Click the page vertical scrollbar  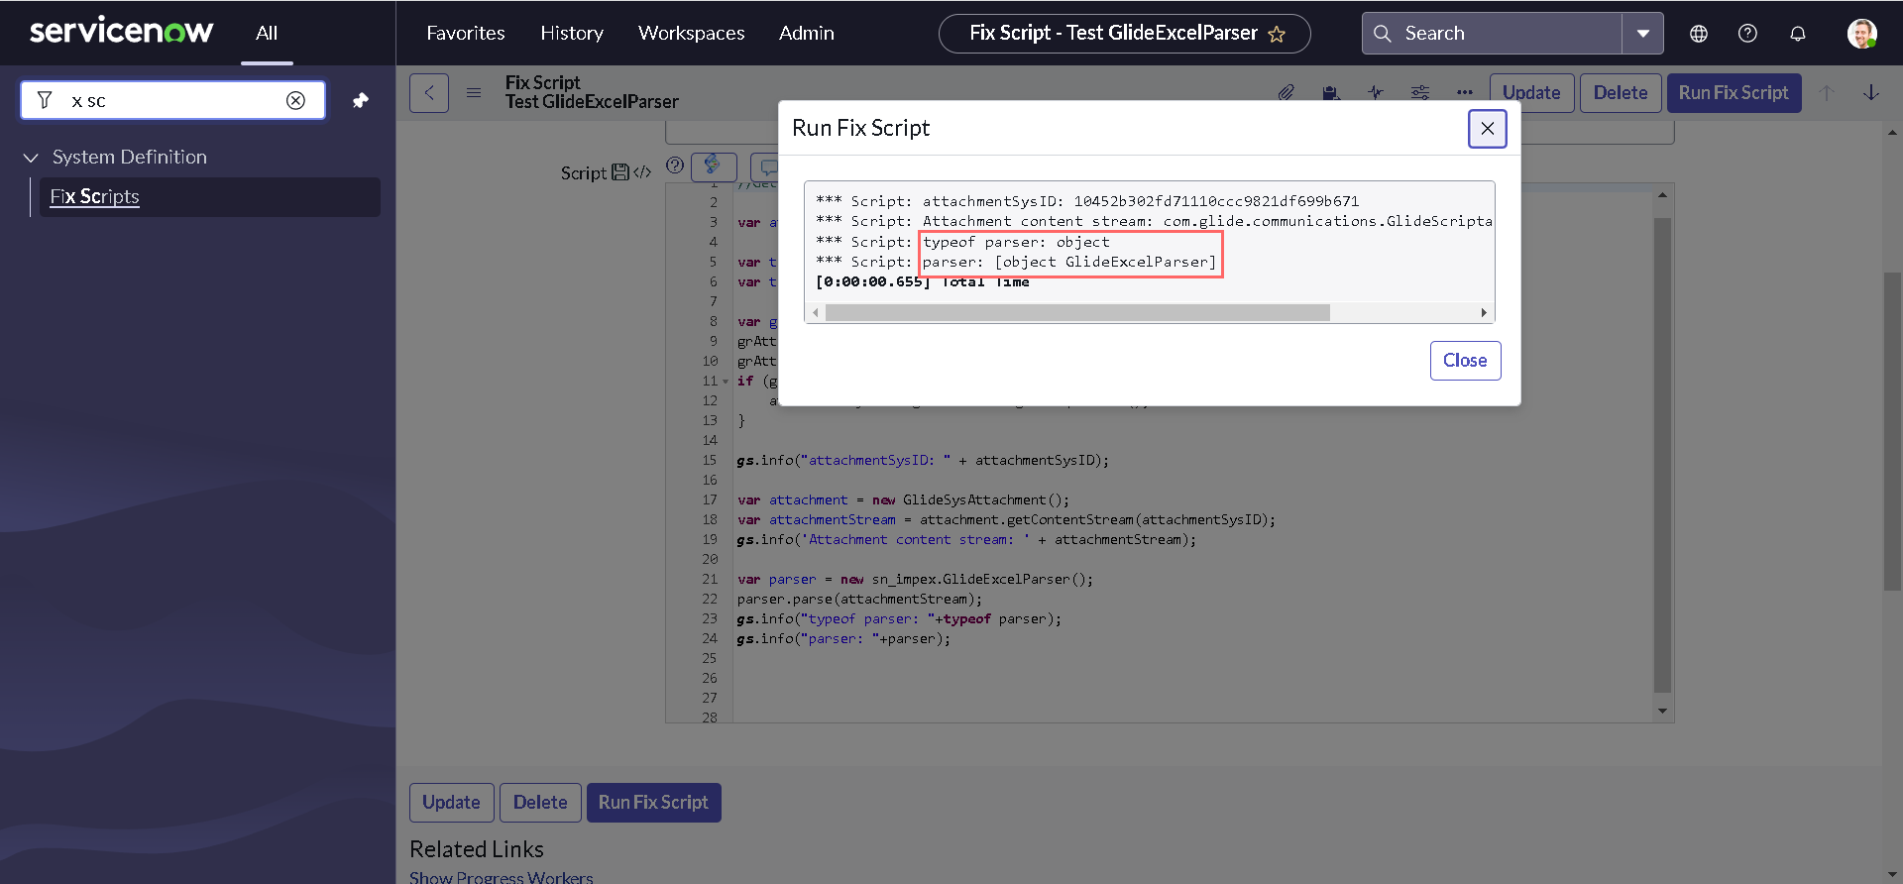[x=1892, y=431]
